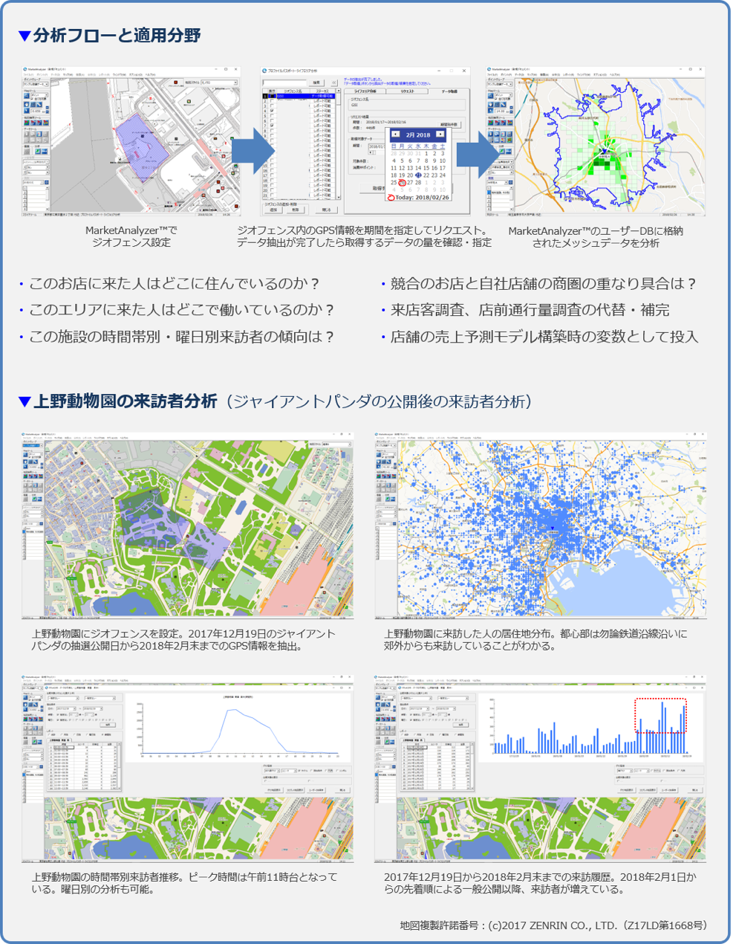Uncheck the 表示 checkbox in geofence row 4

pos(271,111)
